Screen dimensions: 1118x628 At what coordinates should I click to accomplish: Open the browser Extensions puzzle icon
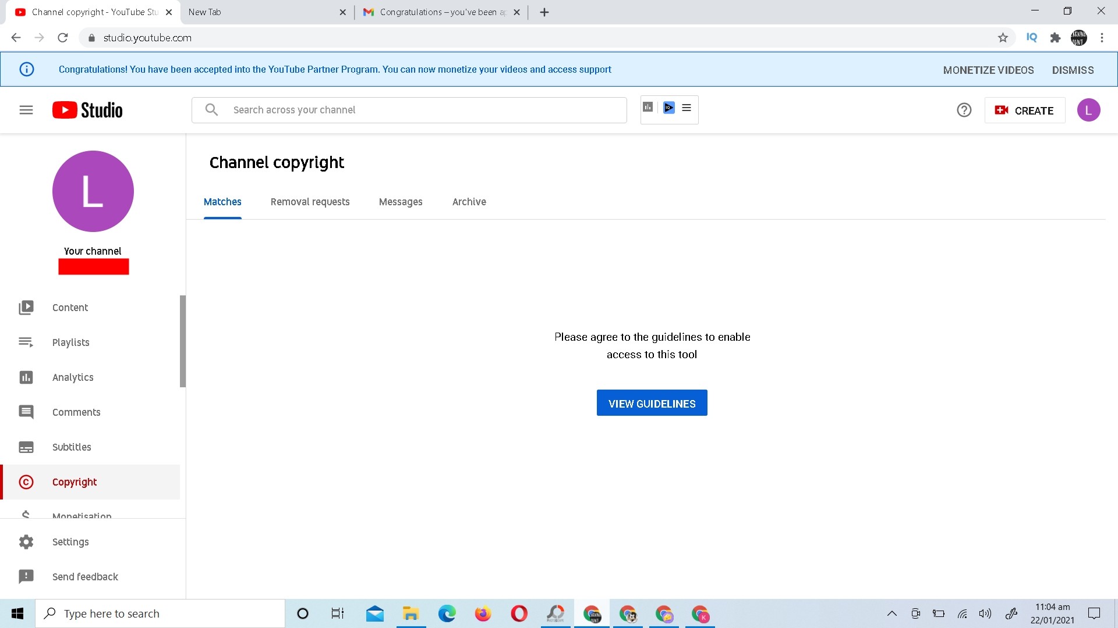point(1055,38)
